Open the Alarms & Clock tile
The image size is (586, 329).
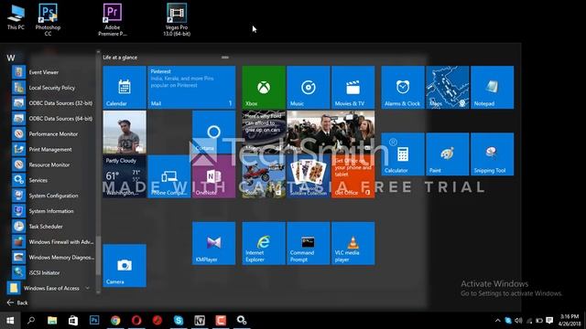[x=403, y=88]
